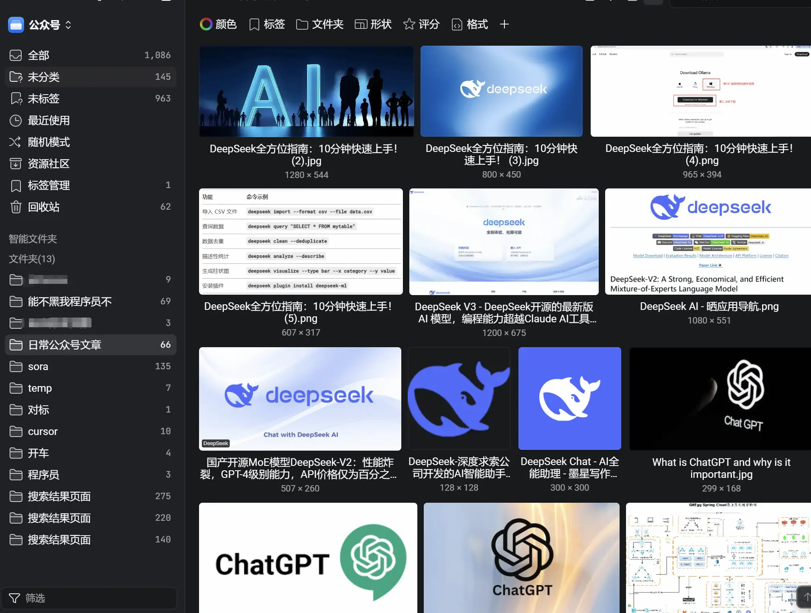Screen dimensions: 811x613
Task: Click the 未标签 tag icon
Action: click(x=16, y=99)
